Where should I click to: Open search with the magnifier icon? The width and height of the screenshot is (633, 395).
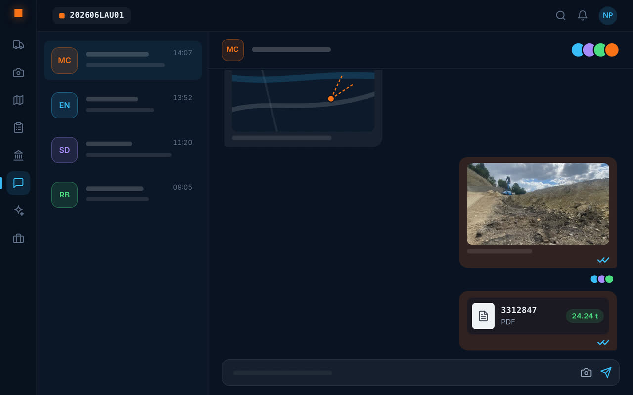561,15
